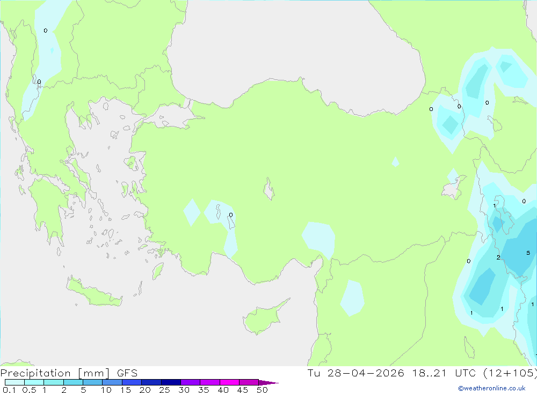Open the weatheronline.co.uk copyright link

point(492,388)
